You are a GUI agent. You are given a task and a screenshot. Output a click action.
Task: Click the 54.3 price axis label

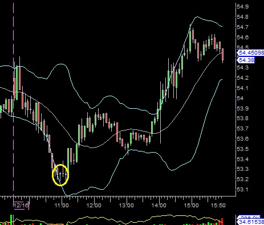coord(242,68)
